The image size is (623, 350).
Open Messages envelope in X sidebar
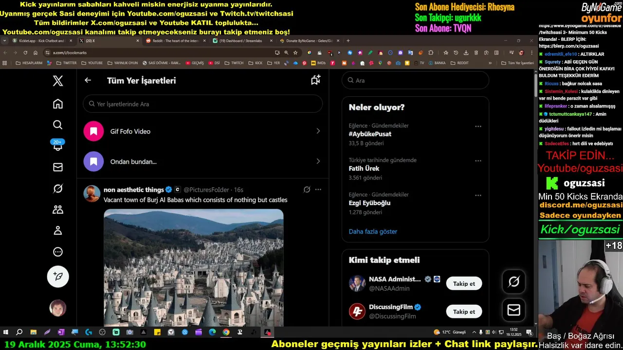58,167
